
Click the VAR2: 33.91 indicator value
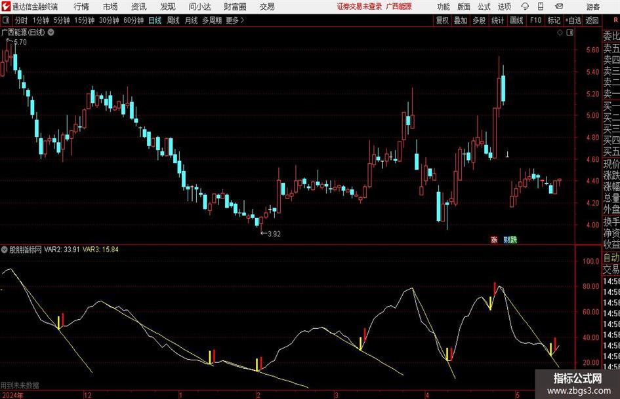point(62,250)
